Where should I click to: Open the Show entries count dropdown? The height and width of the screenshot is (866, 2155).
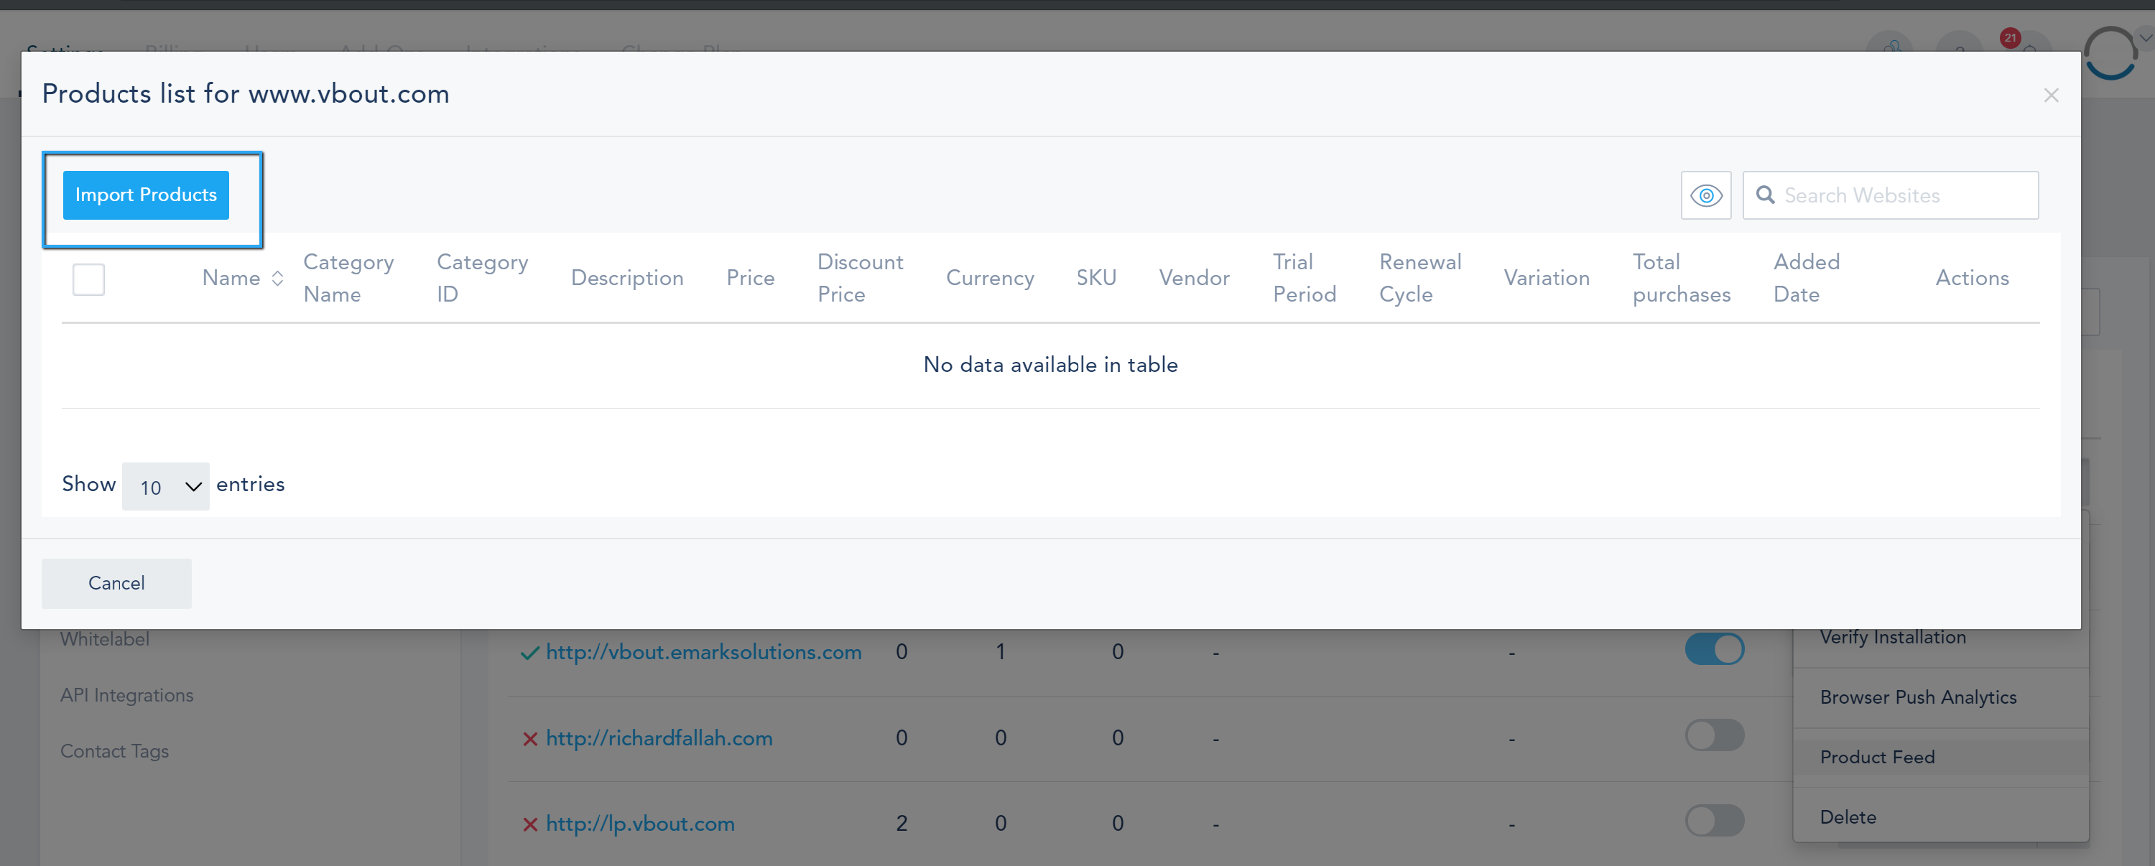[166, 487]
